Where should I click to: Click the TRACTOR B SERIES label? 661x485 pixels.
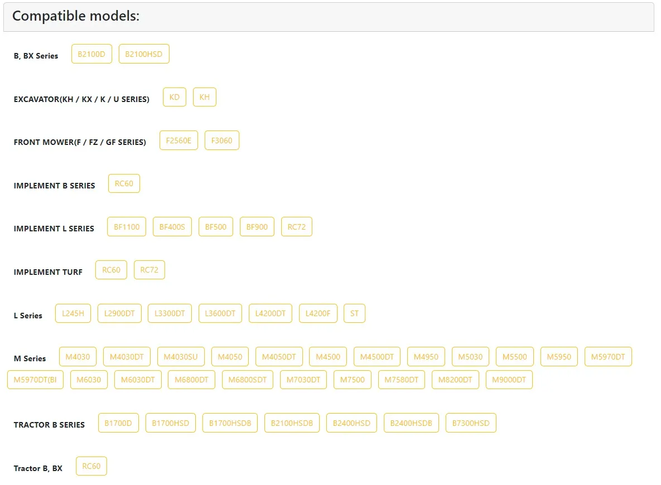49,425
